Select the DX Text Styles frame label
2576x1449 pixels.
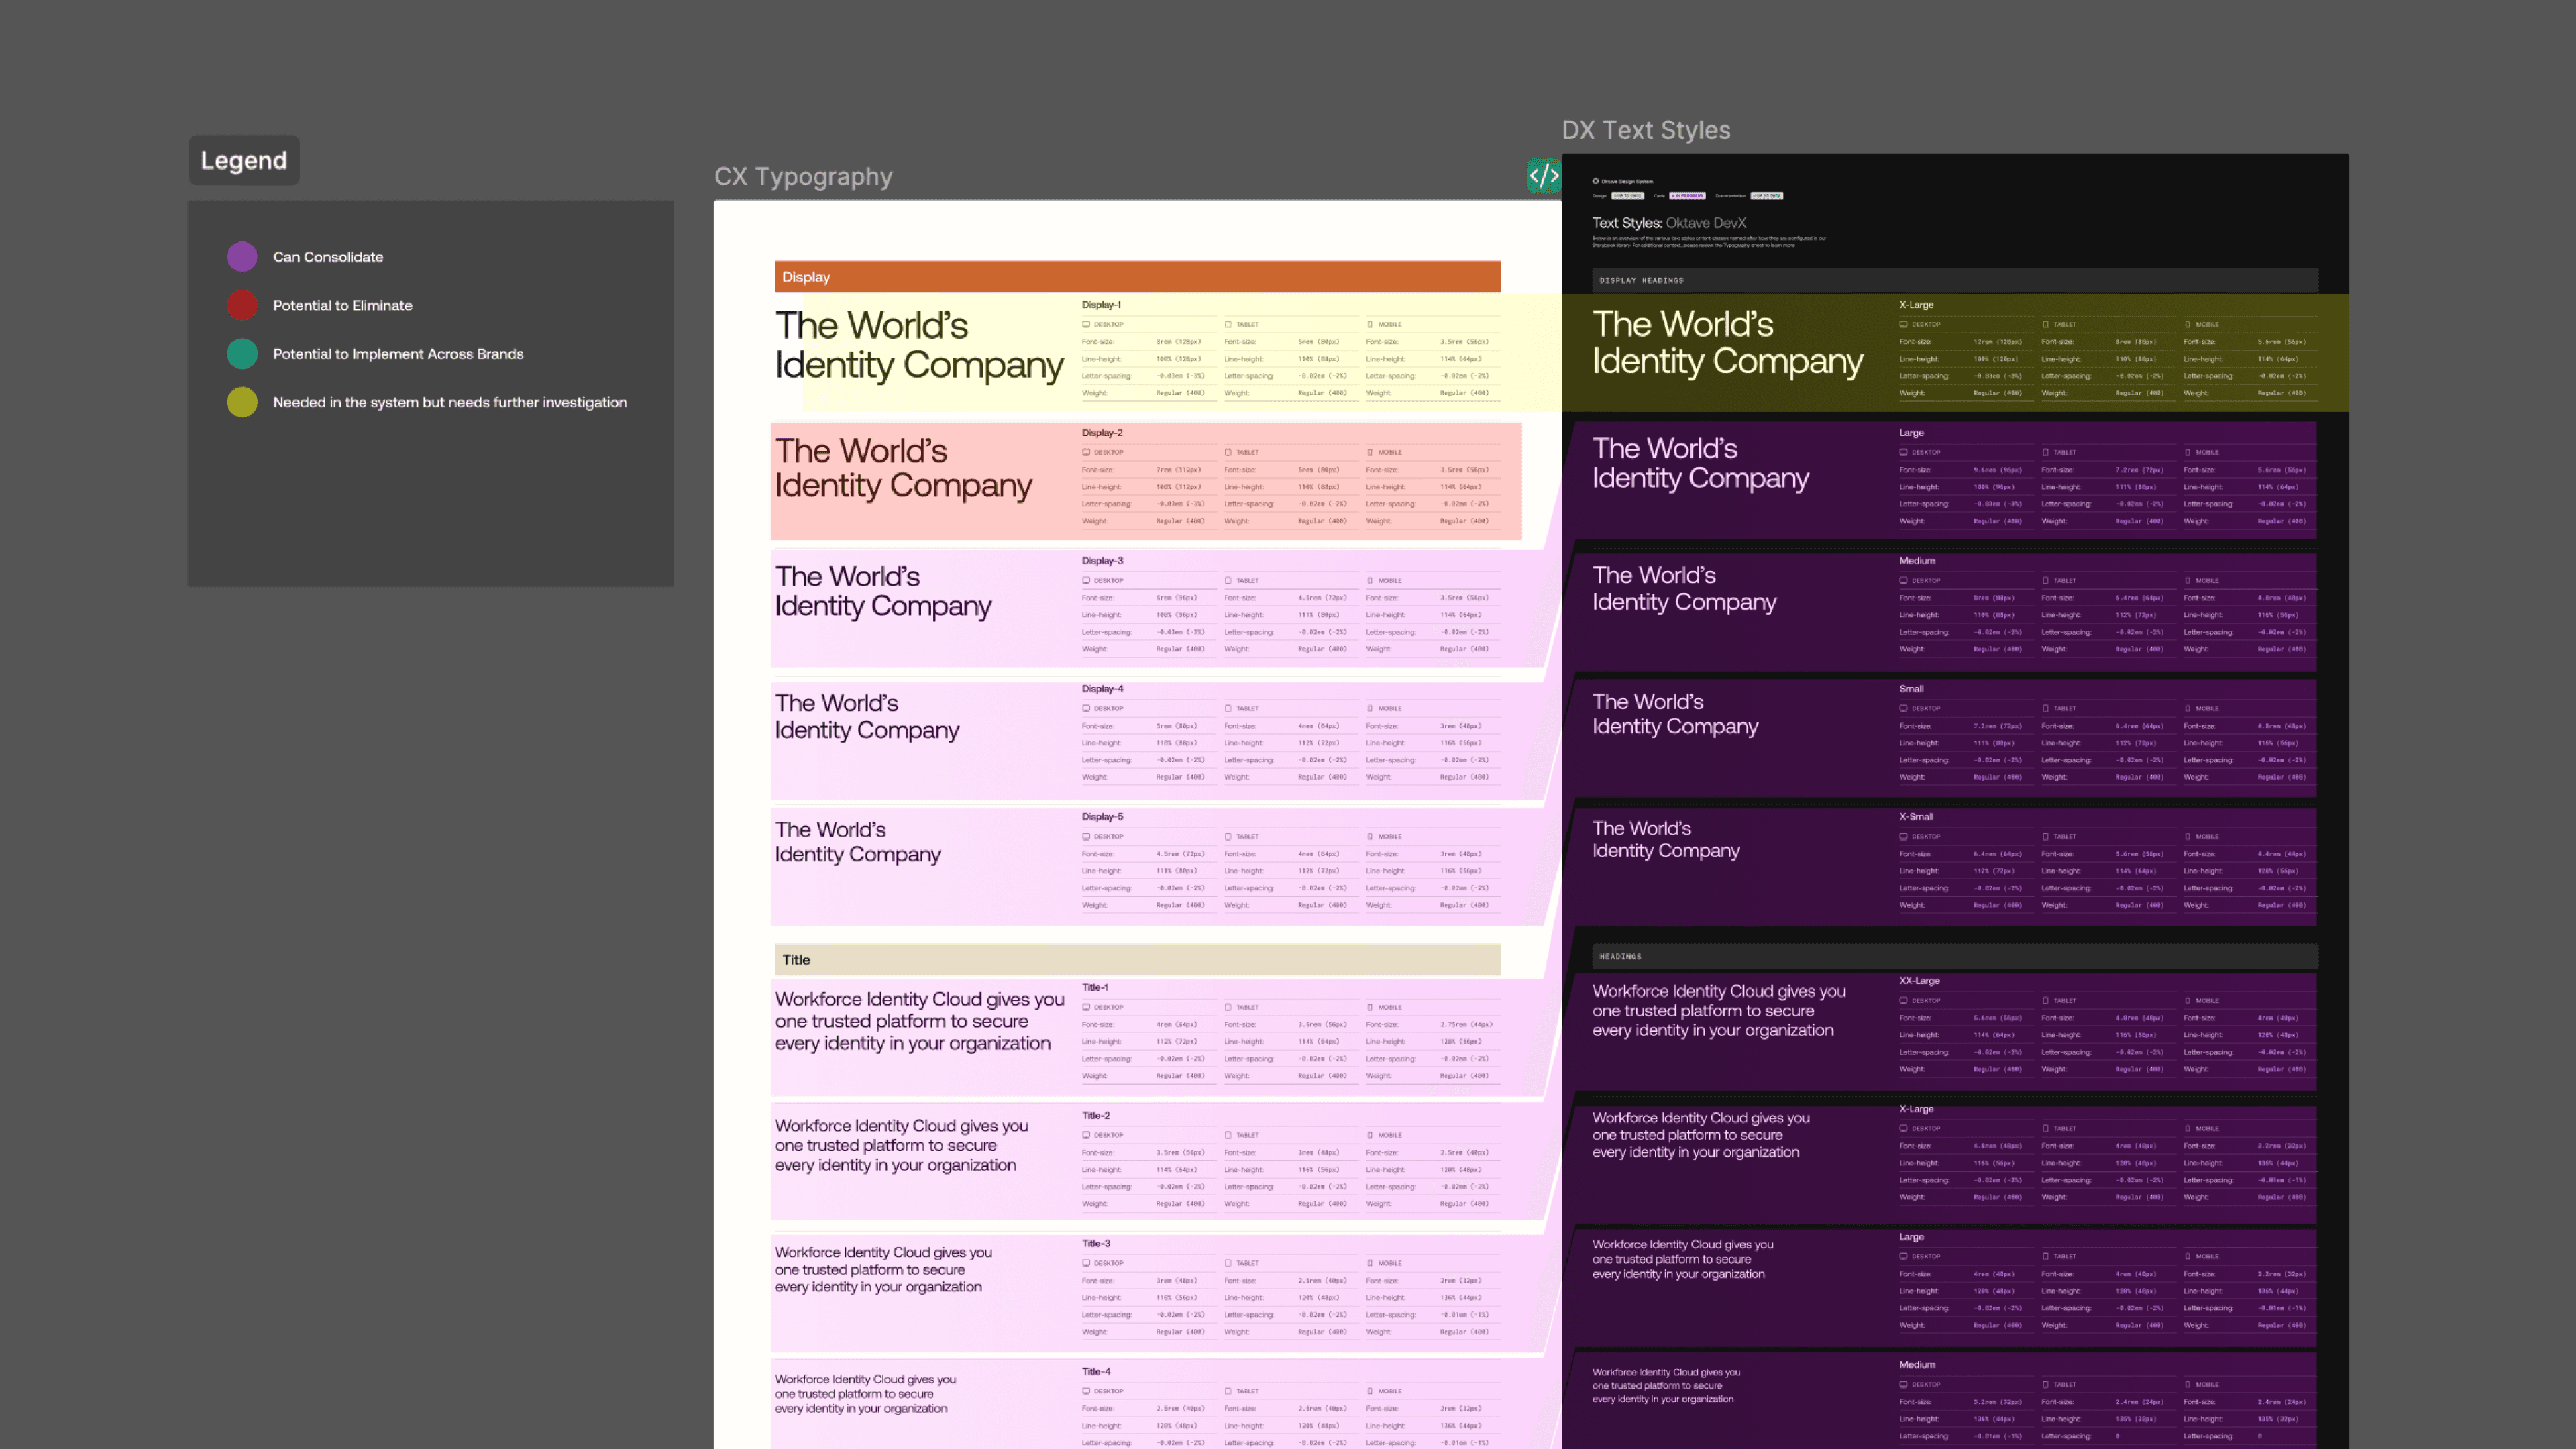click(x=1646, y=130)
